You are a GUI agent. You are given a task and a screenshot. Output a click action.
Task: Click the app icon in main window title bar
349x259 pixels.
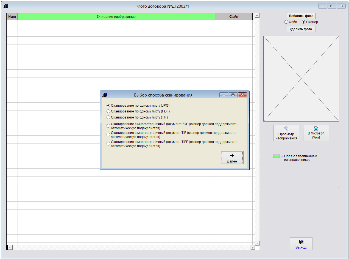tap(6, 6)
